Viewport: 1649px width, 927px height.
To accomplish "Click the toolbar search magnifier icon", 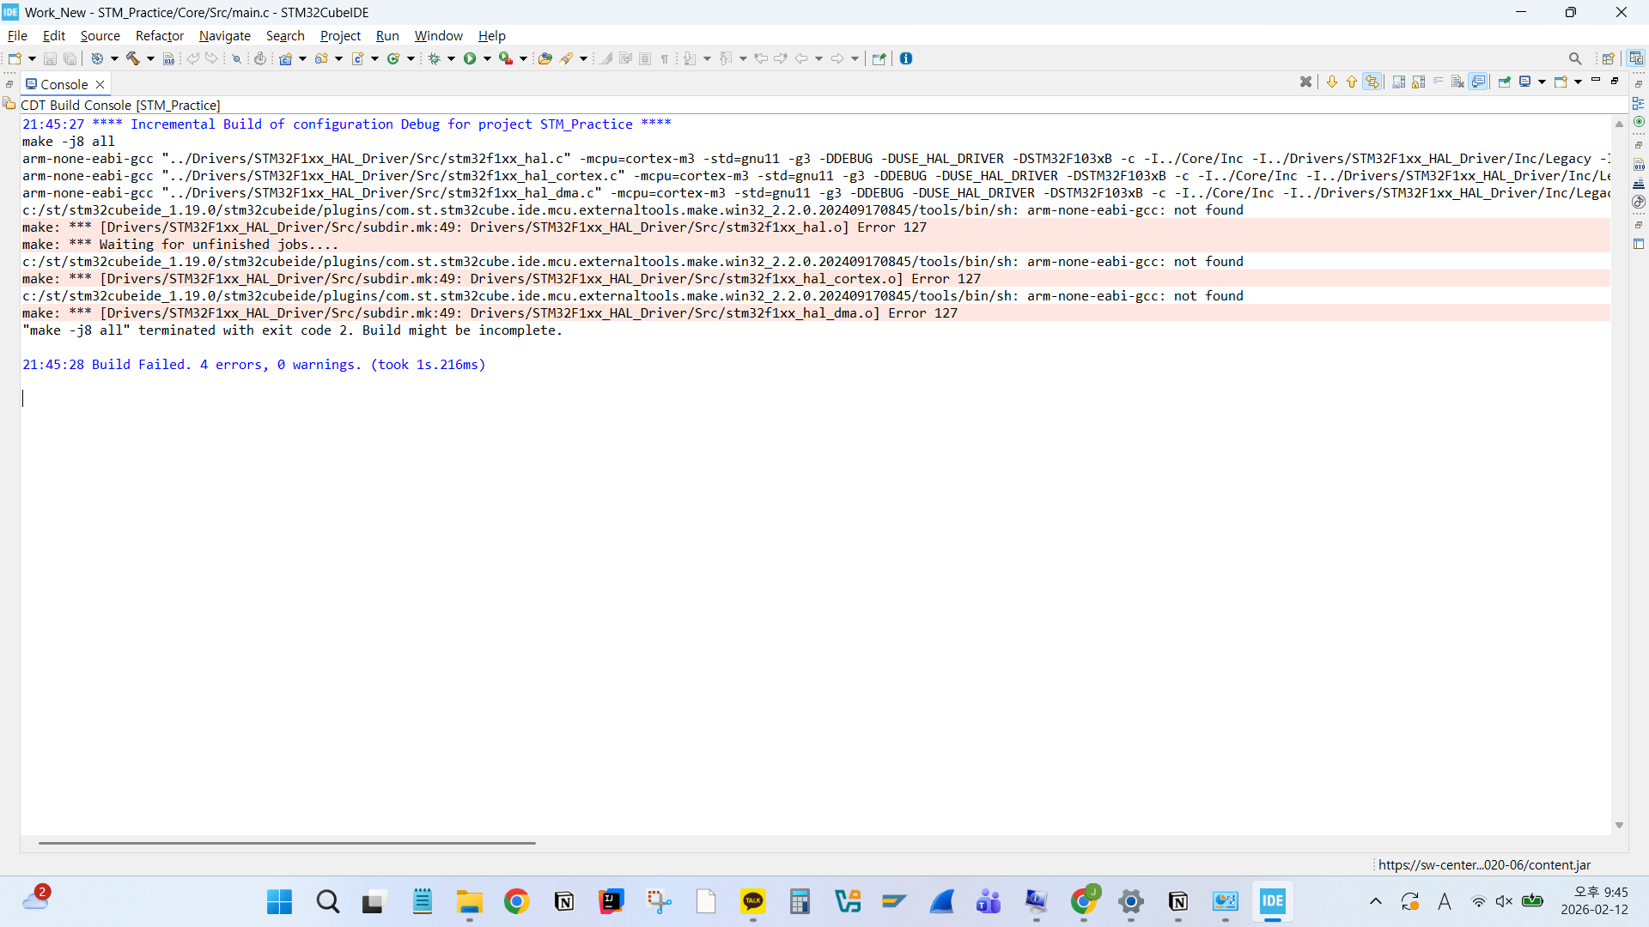I will (x=1575, y=58).
